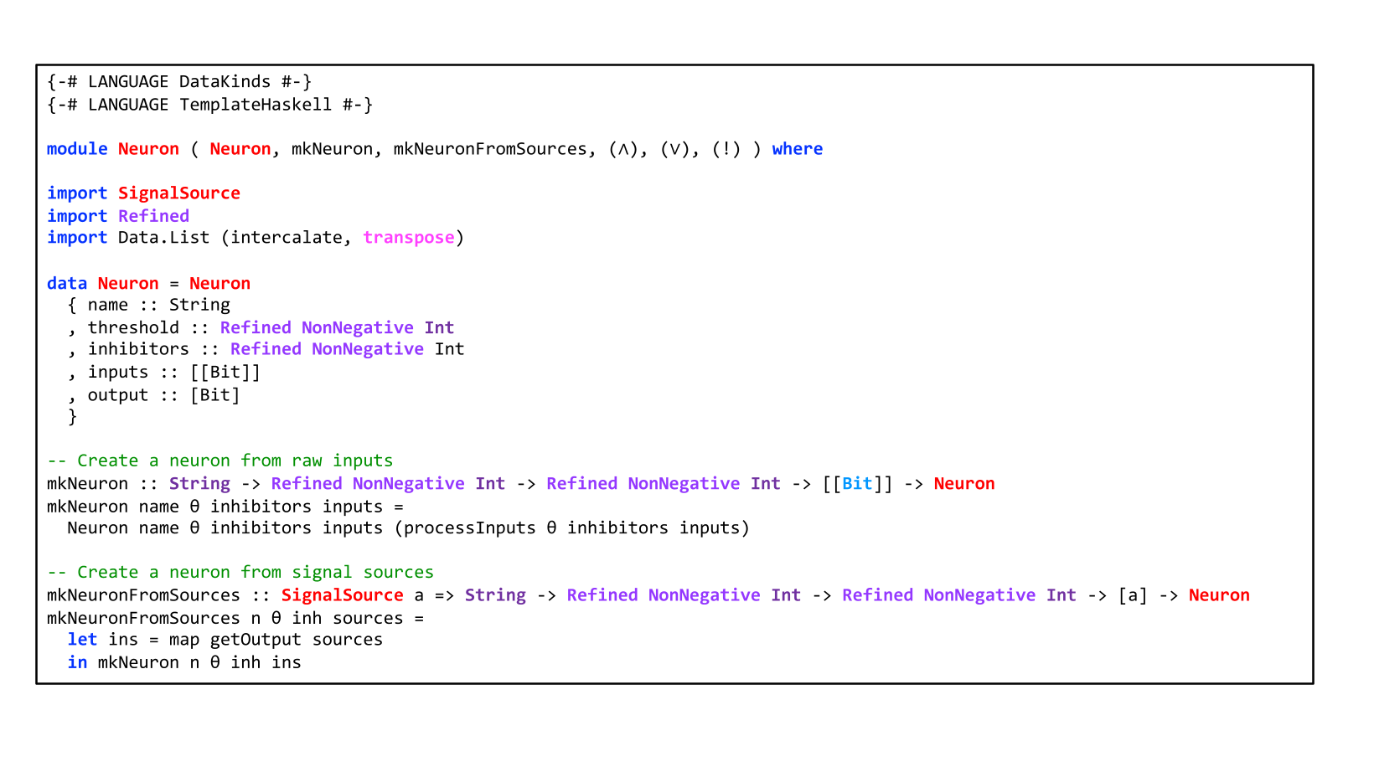Click the output record field name
The image size is (1374, 772).
point(117,395)
